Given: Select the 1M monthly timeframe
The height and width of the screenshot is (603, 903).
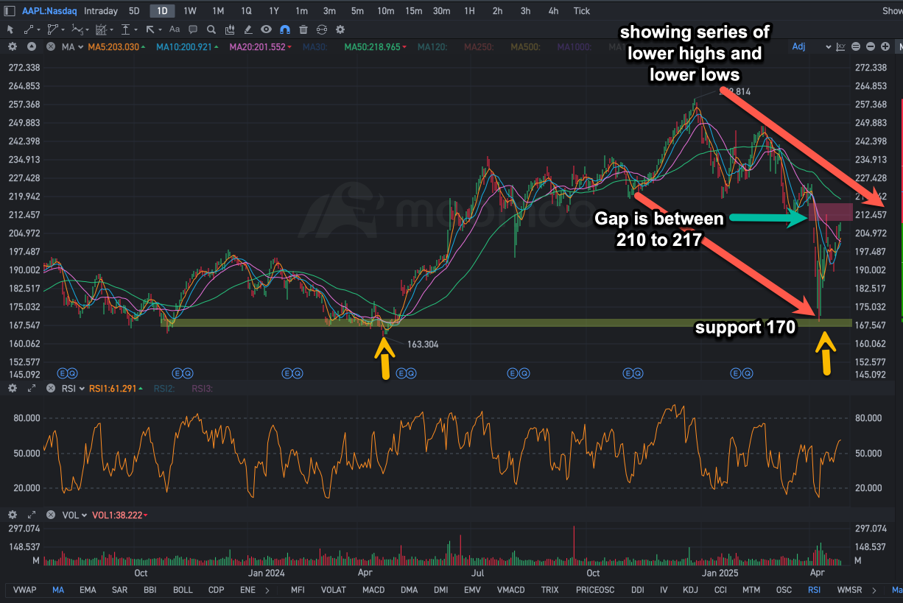Looking at the screenshot, I should pyautogui.click(x=218, y=11).
